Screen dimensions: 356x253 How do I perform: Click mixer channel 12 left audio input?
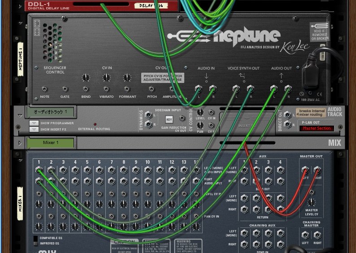[x=172, y=170]
